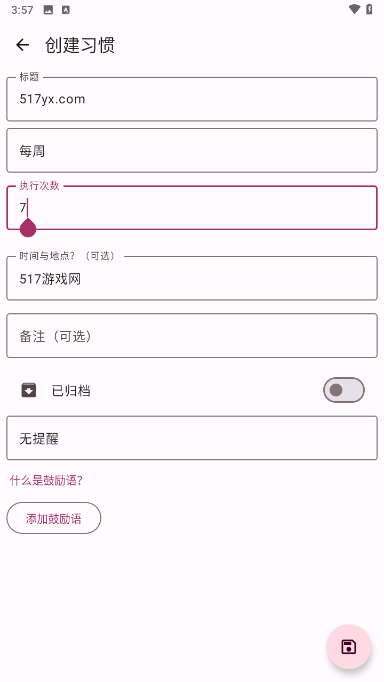
Task: Select the 时间与地点 field with 517游戏网
Action: tap(192, 278)
